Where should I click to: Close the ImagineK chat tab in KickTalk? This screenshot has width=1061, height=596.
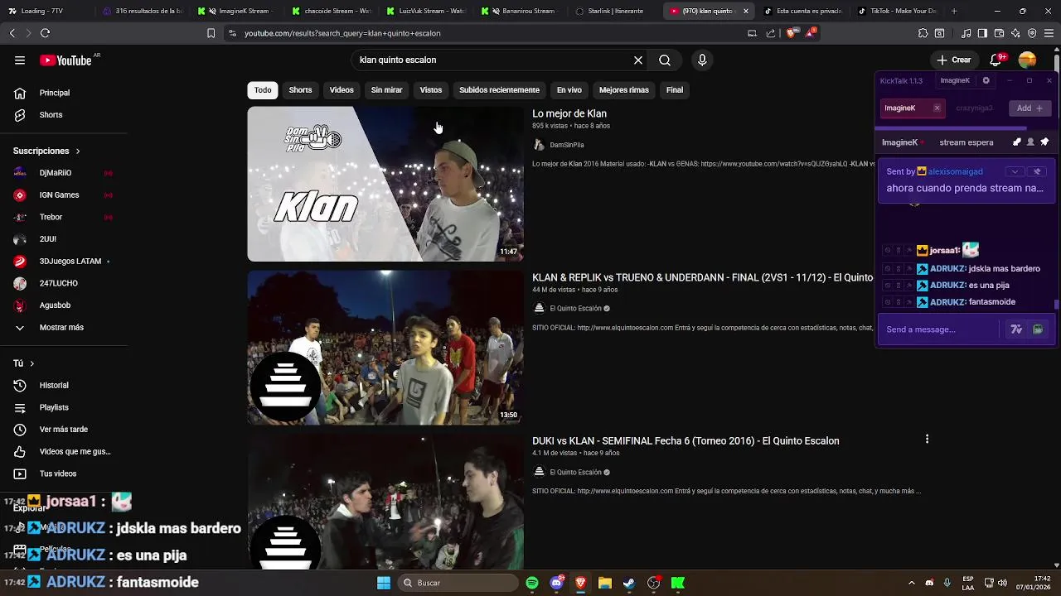937,108
